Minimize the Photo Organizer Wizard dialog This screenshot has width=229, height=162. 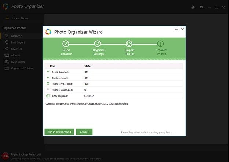[x=176, y=29]
